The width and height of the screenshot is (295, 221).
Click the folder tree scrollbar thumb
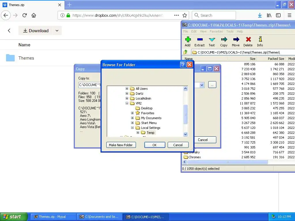185,114
